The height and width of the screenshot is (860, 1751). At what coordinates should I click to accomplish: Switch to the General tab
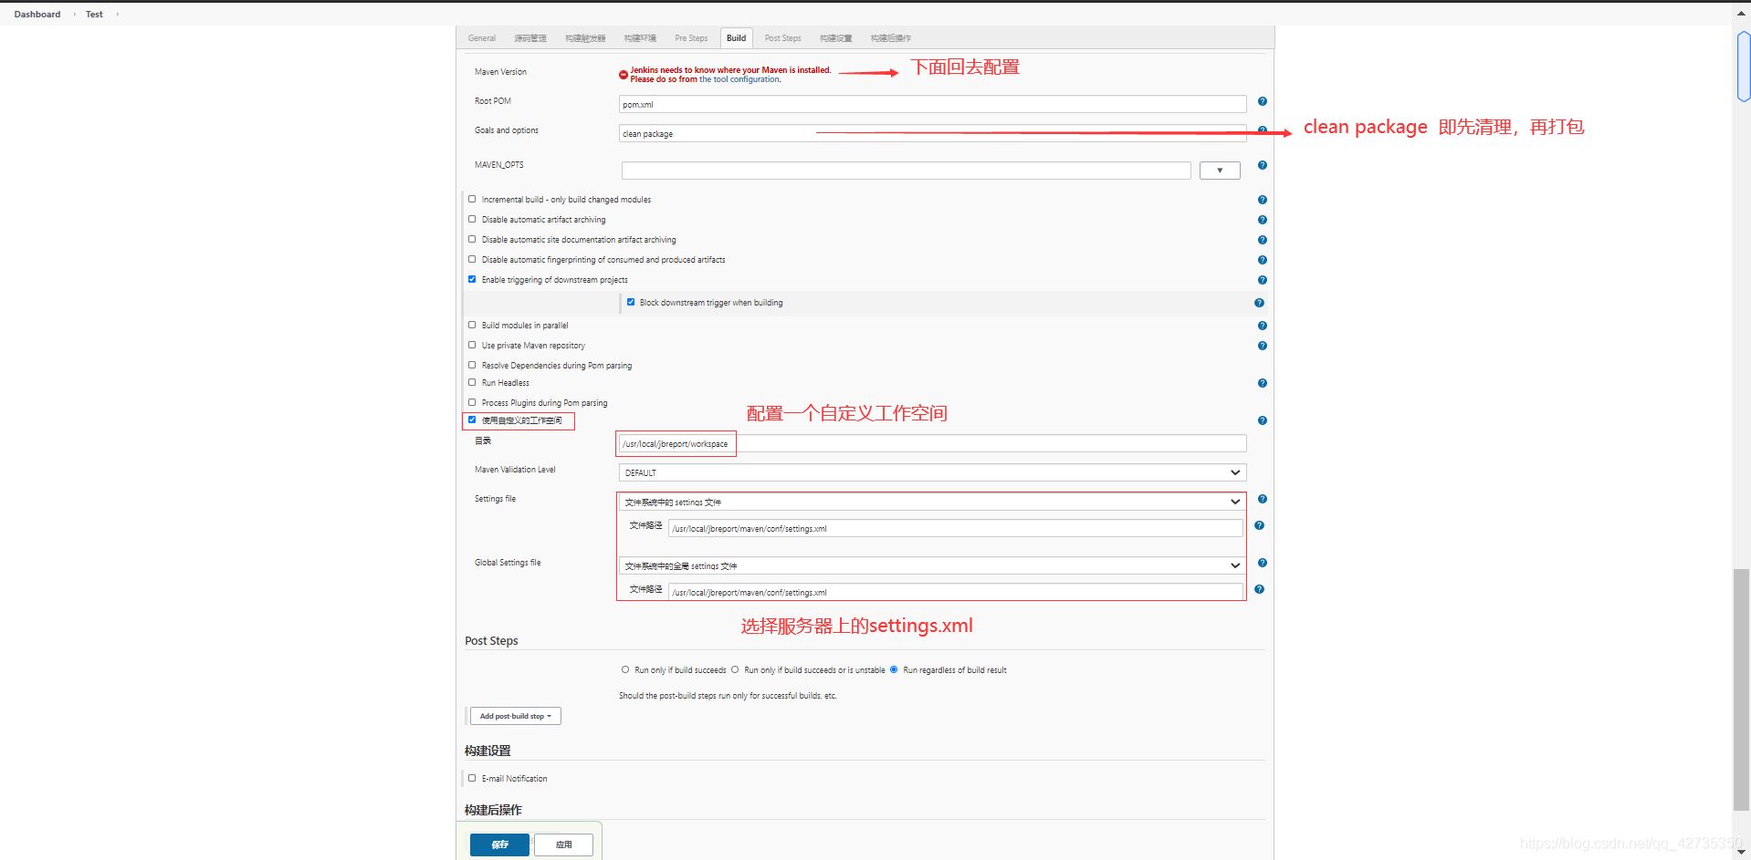(x=482, y=38)
